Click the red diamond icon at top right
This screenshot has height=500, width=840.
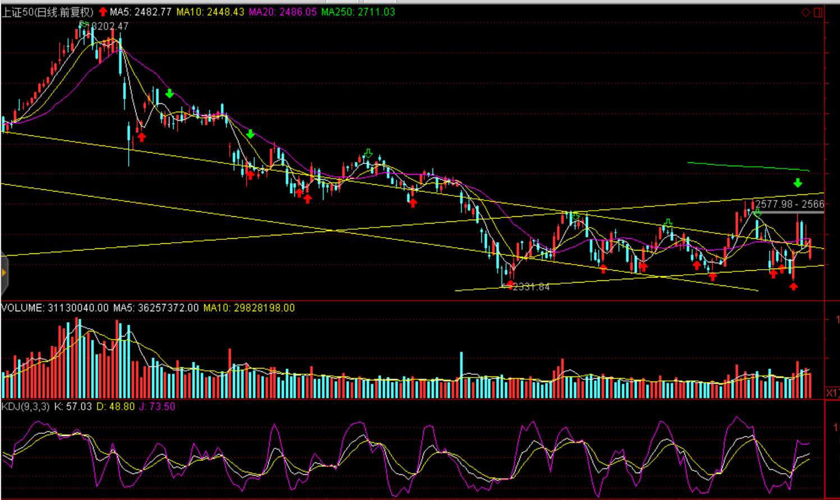pyautogui.click(x=805, y=12)
